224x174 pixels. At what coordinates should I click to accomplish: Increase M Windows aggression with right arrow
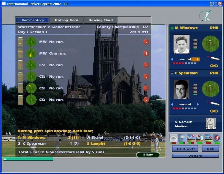click(198, 59)
